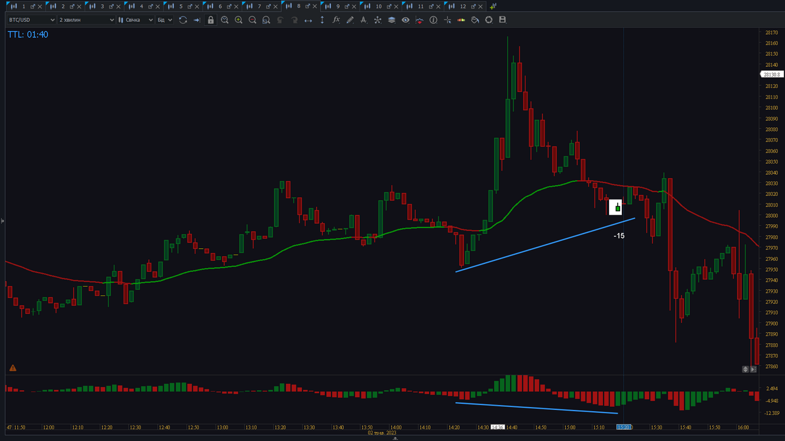Click the vertical scale arrows icon
This screenshot has width=785, height=441.
tap(322, 20)
